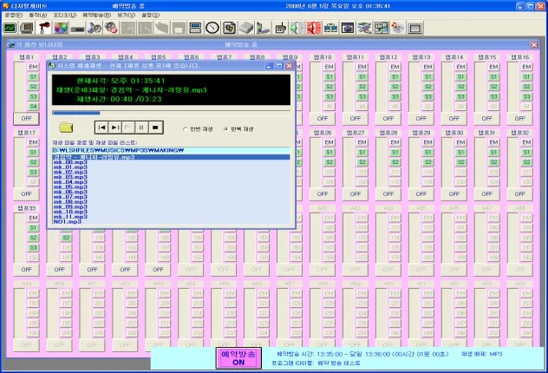548x373 pixels.
Task: Click the radio transmitter toolbar icon
Action: point(280,28)
